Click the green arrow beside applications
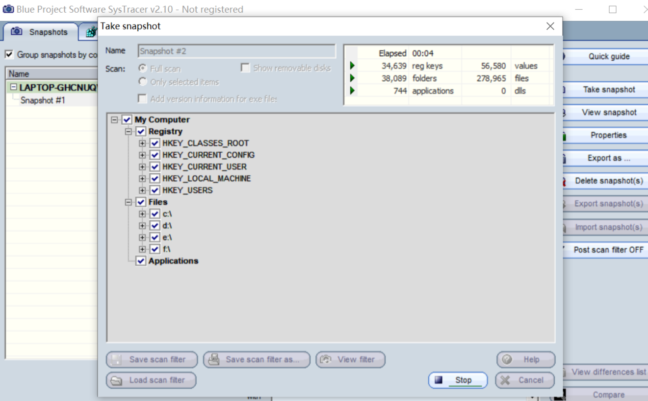 point(352,91)
